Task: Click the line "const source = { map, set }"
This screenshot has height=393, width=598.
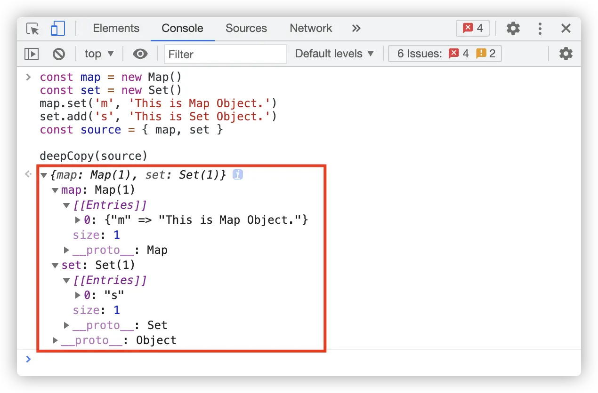Action: click(x=131, y=130)
